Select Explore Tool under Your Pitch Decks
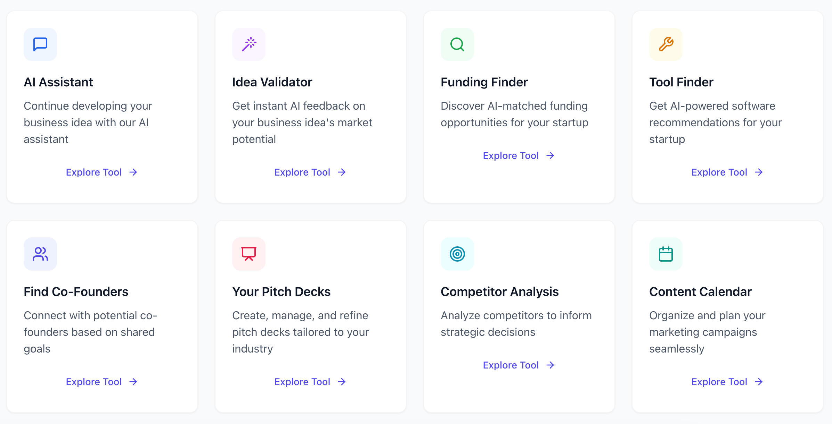The image size is (832, 424). click(x=310, y=382)
